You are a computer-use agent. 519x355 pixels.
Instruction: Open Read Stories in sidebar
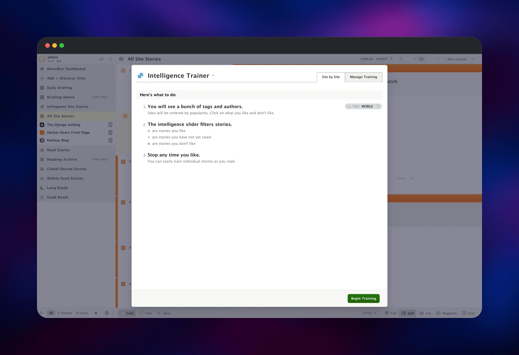[58, 150]
